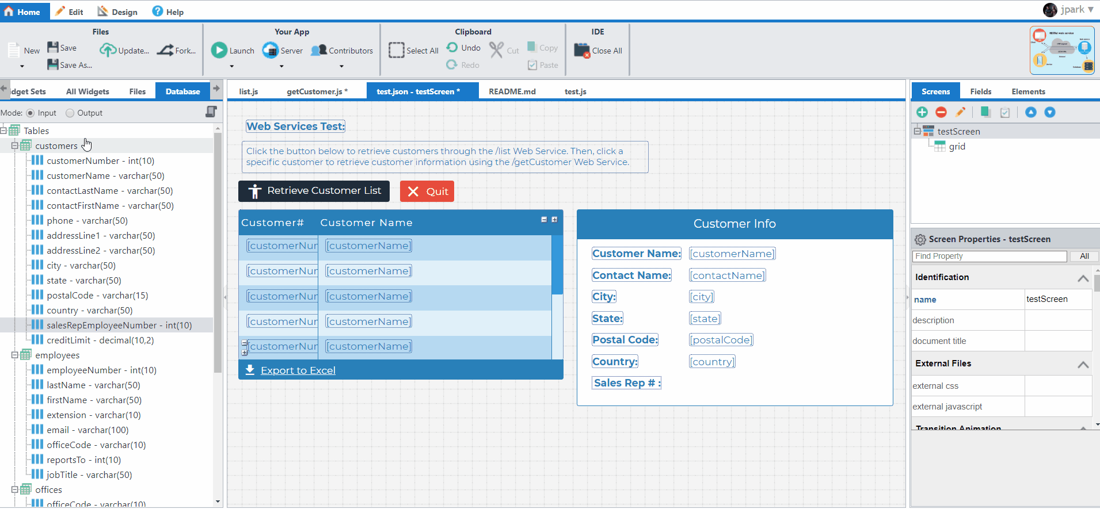The width and height of the screenshot is (1100, 509).
Task: Open the jpark user menu
Action: point(1069,10)
